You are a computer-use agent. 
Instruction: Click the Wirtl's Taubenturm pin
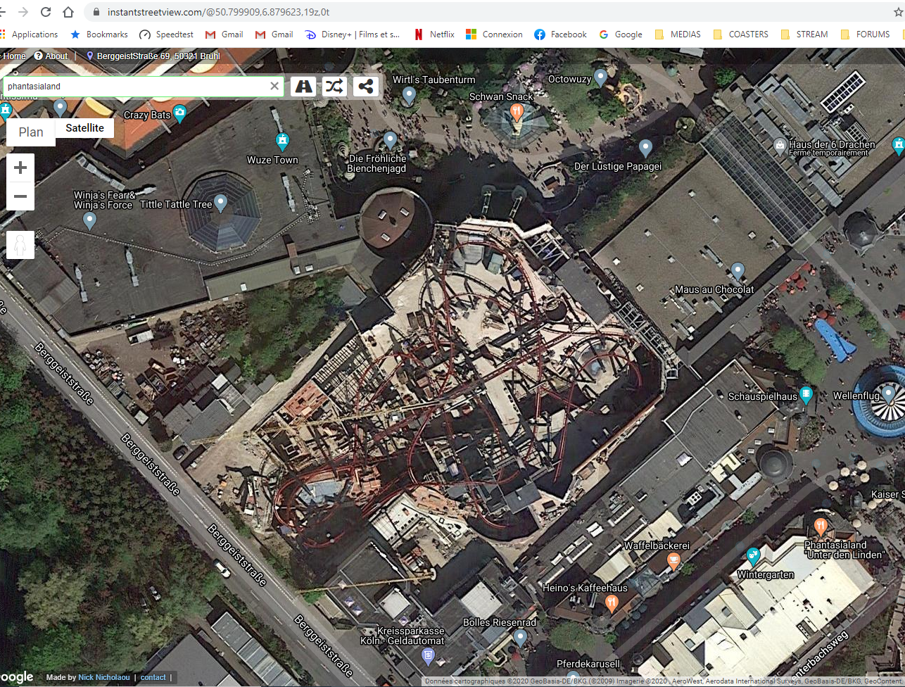point(409,96)
